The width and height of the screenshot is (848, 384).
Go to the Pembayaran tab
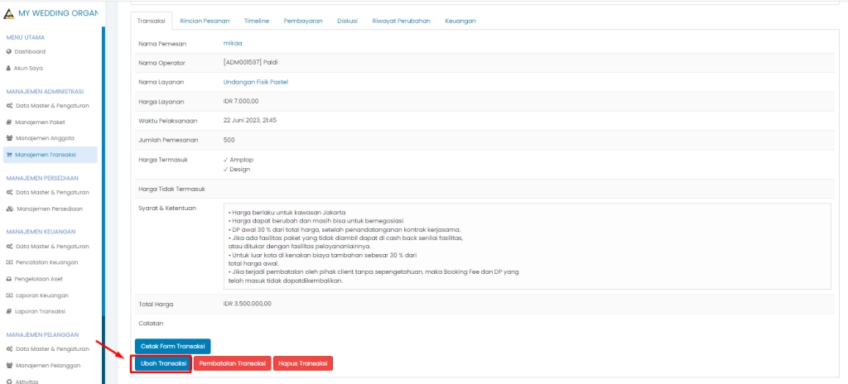[302, 20]
